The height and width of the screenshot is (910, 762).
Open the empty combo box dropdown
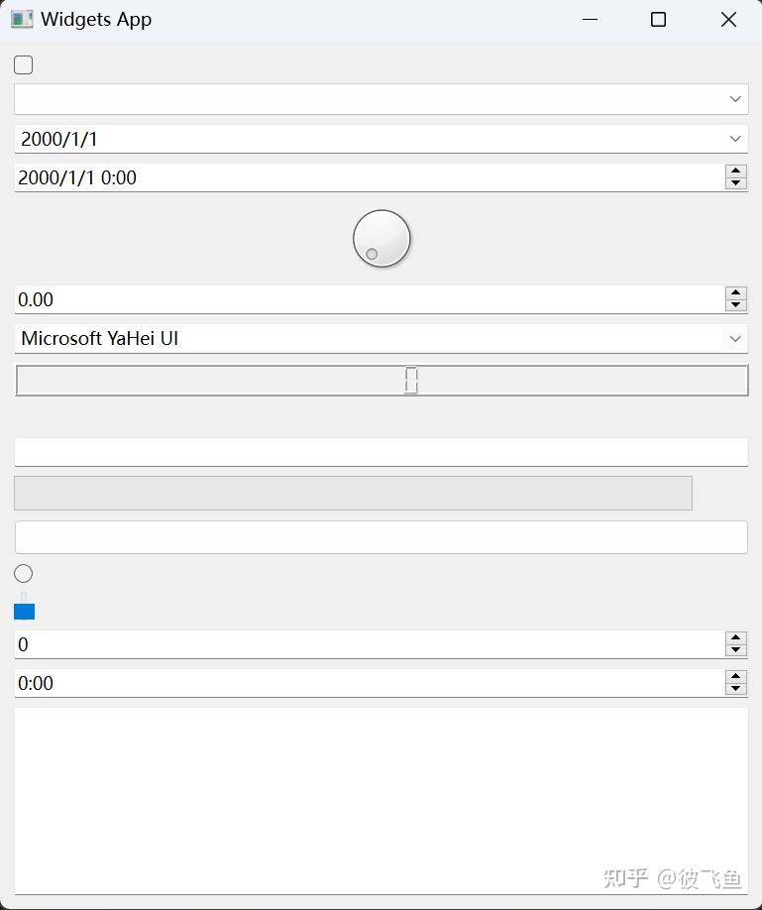(735, 99)
